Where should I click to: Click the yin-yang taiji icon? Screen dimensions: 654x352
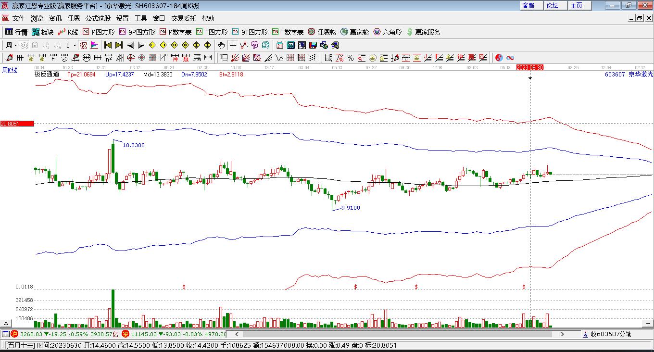(499, 58)
